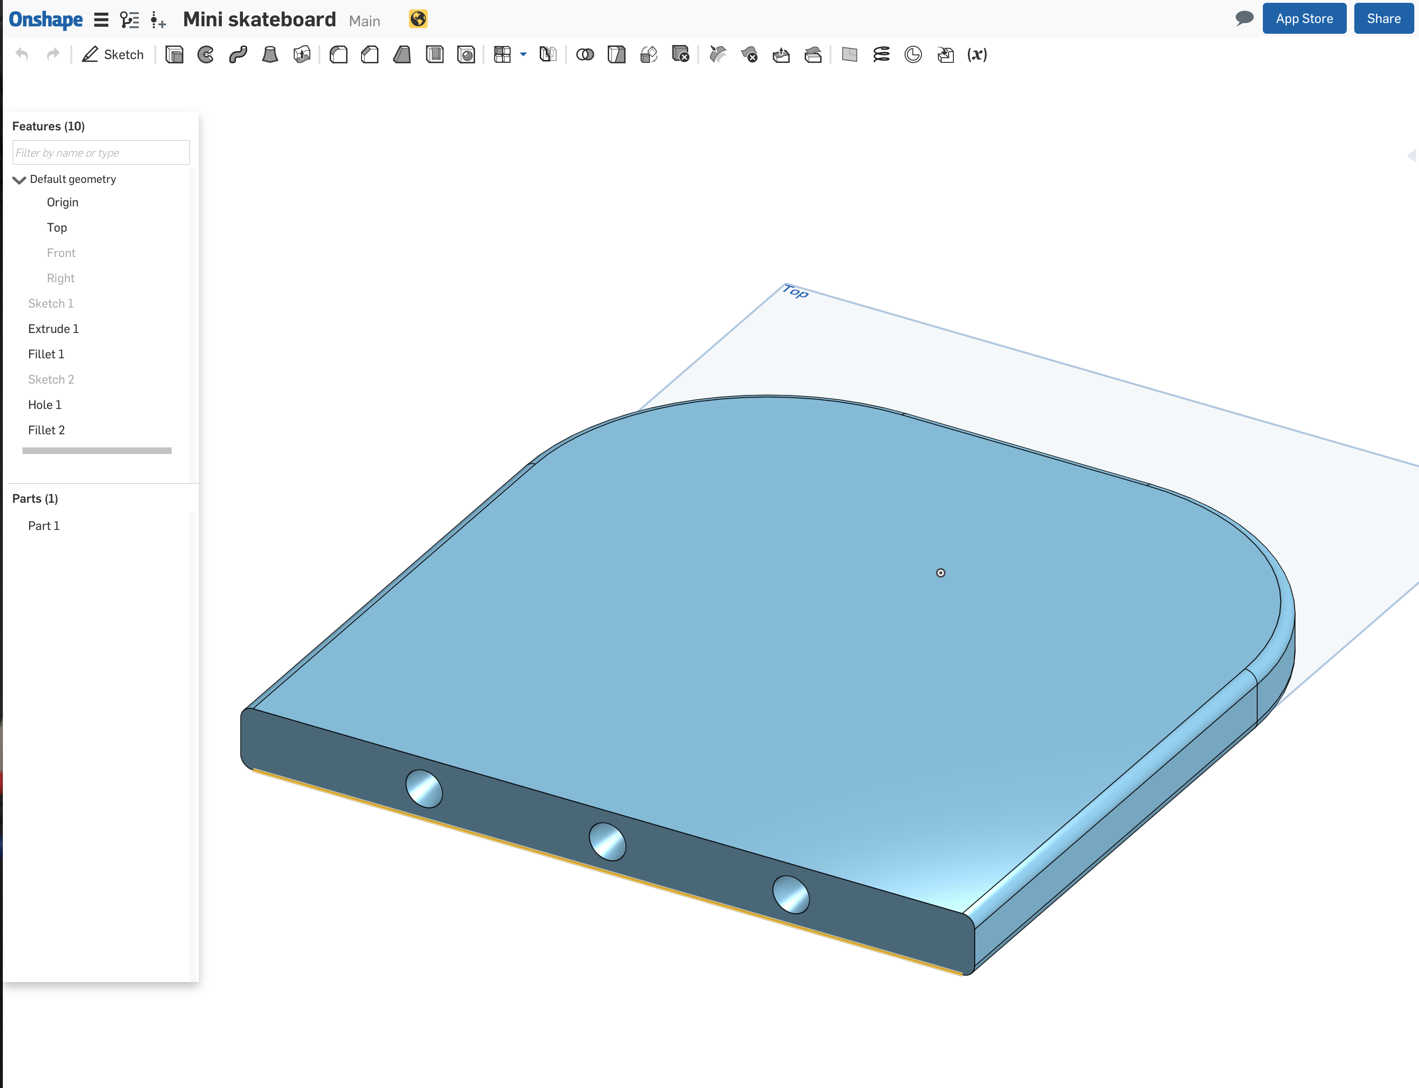Expand Default geometry tree section
The width and height of the screenshot is (1419, 1088).
click(18, 177)
